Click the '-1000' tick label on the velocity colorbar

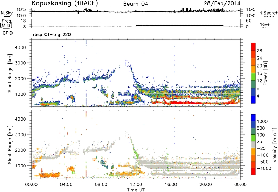click(264, 168)
